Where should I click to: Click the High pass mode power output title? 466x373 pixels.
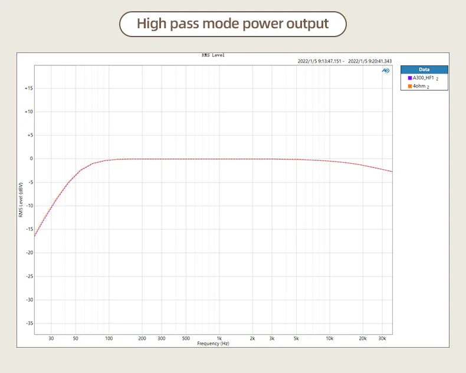[x=232, y=24]
